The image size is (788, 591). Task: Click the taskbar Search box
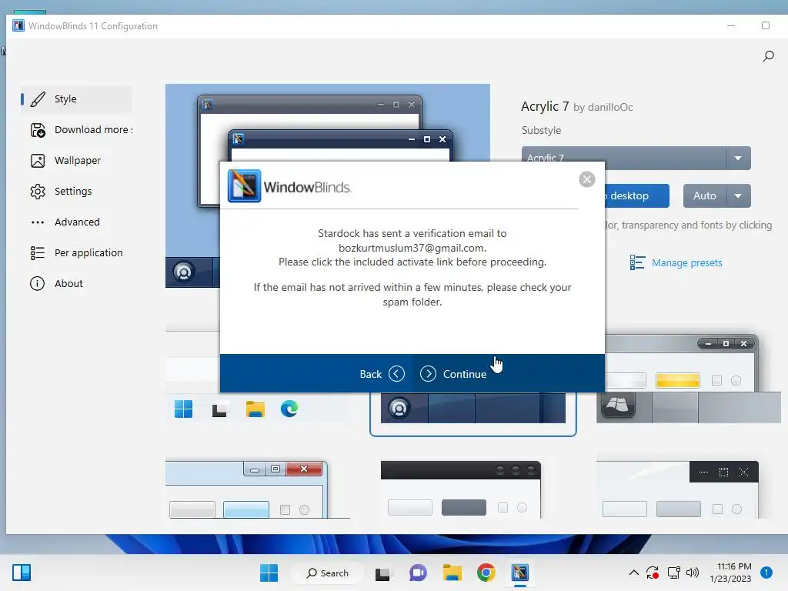click(x=328, y=573)
